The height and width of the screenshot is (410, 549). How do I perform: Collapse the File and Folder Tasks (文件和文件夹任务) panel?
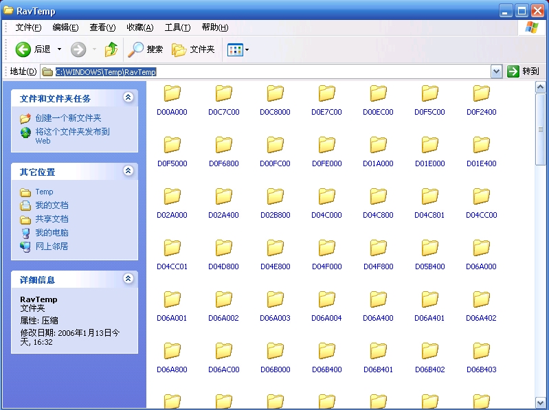[128, 98]
